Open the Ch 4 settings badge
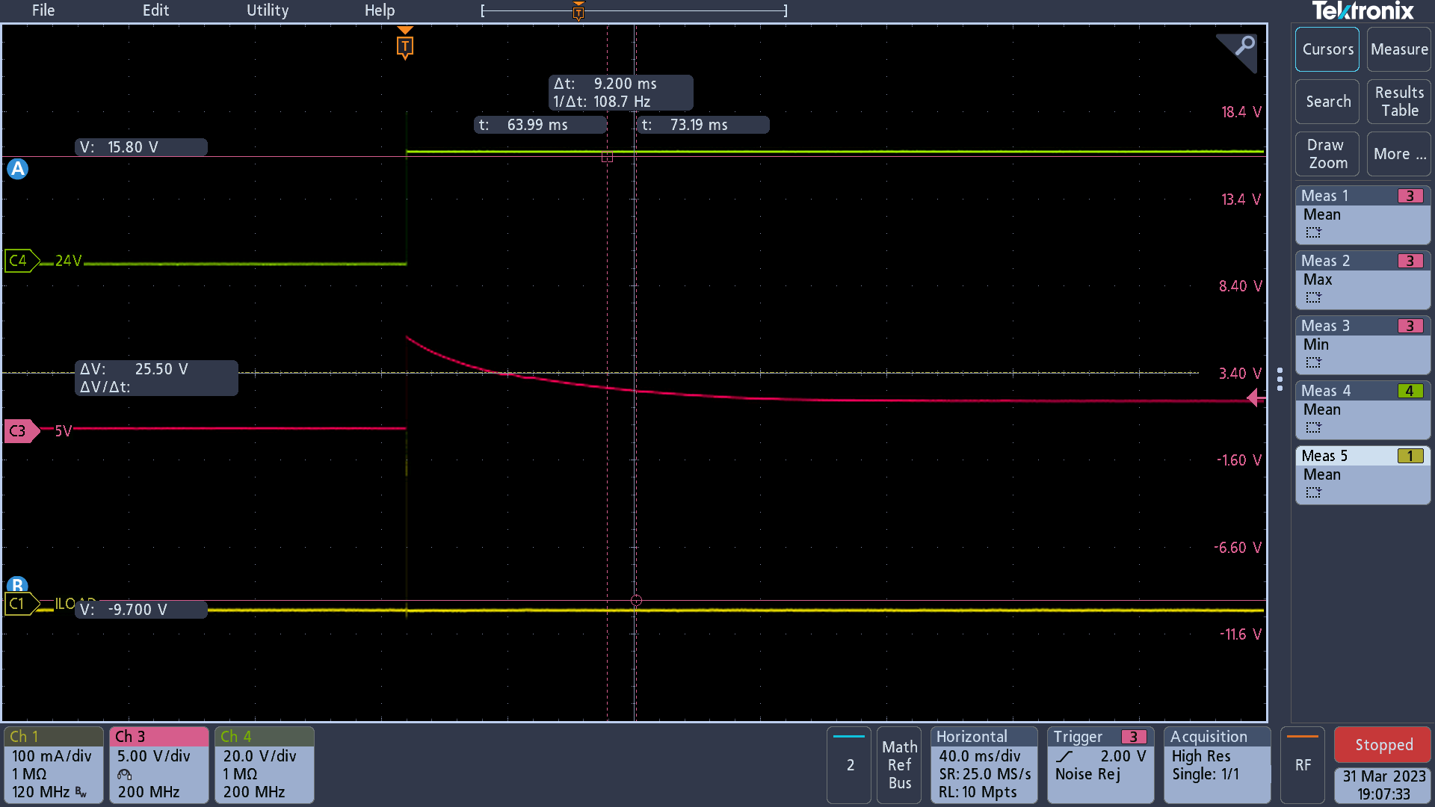 pos(265,764)
